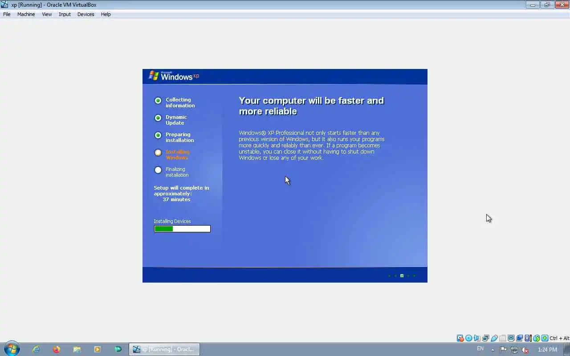Click the Windows XP logo in setup
The image size is (570, 356).
pyautogui.click(x=174, y=76)
